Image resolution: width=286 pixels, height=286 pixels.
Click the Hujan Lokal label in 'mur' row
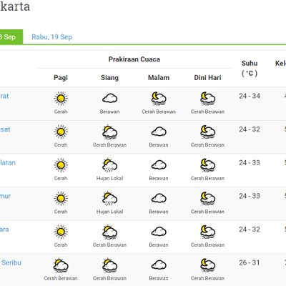tap(109, 212)
